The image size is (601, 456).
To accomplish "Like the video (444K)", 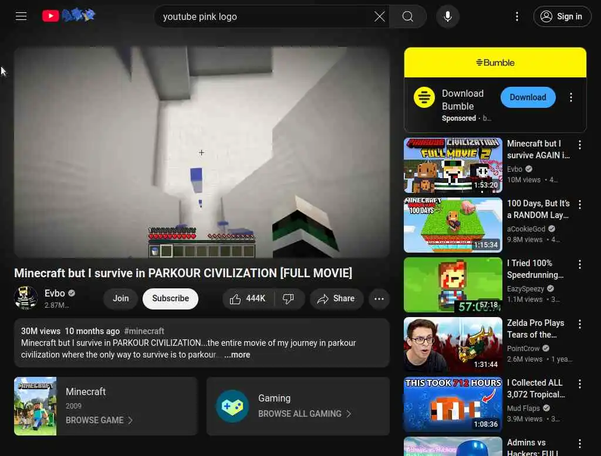I will pyautogui.click(x=248, y=299).
